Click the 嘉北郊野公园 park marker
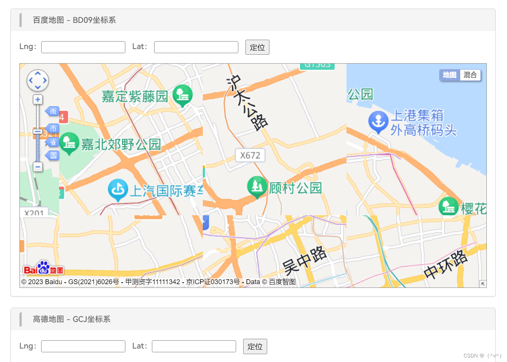 pos(69,143)
